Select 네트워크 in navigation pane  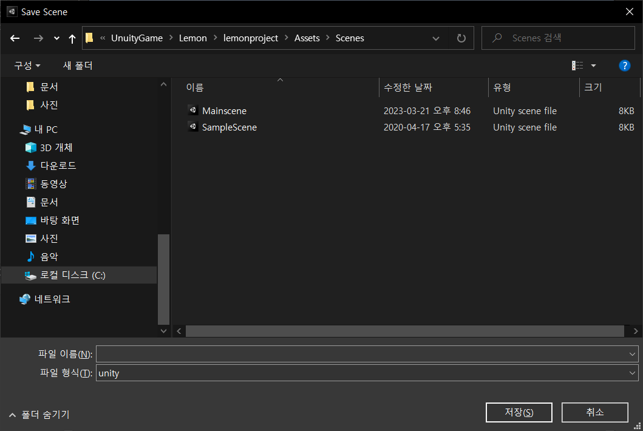click(x=52, y=299)
